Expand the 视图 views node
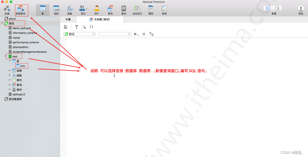Image resolution: width=308 pixels, height=157 pixels. click(10, 70)
